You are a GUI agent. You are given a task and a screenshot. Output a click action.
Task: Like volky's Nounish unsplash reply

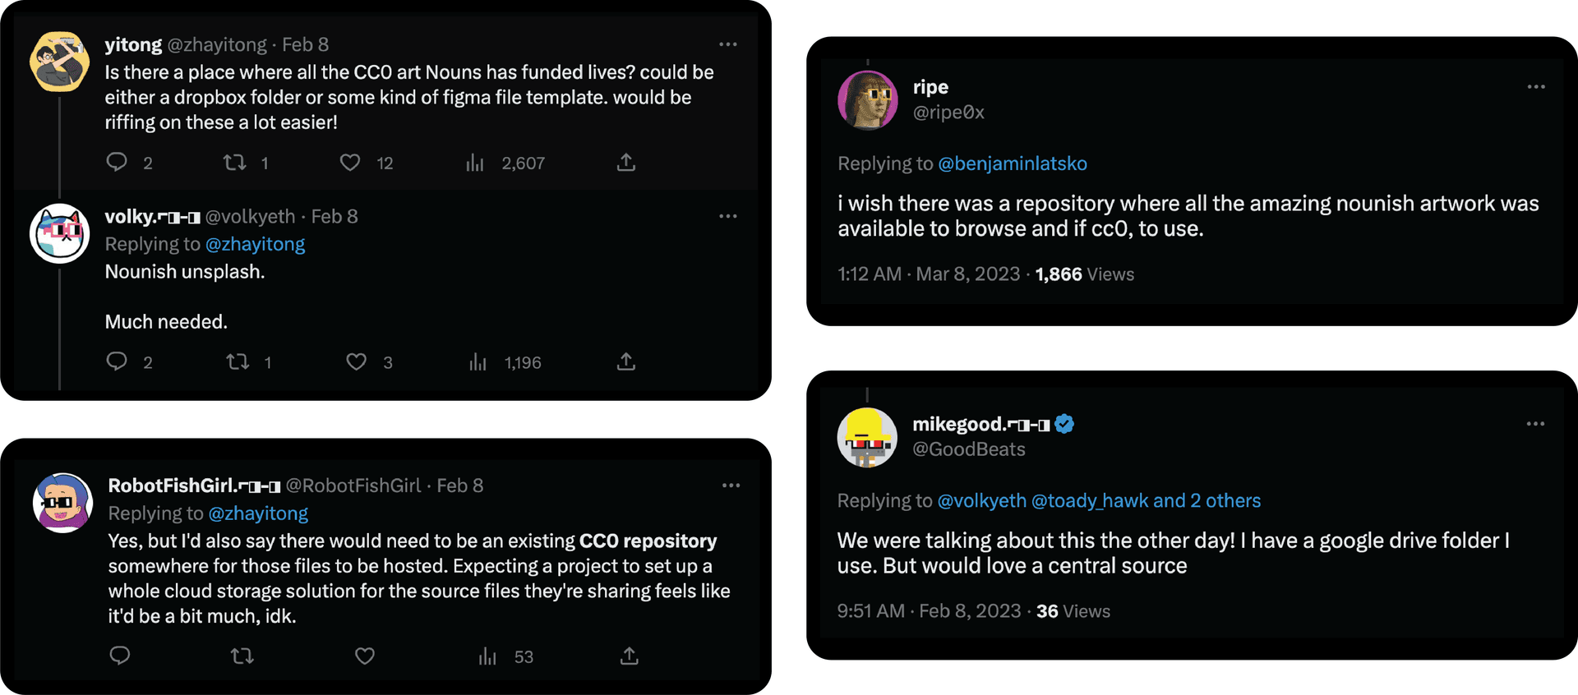coord(356,361)
